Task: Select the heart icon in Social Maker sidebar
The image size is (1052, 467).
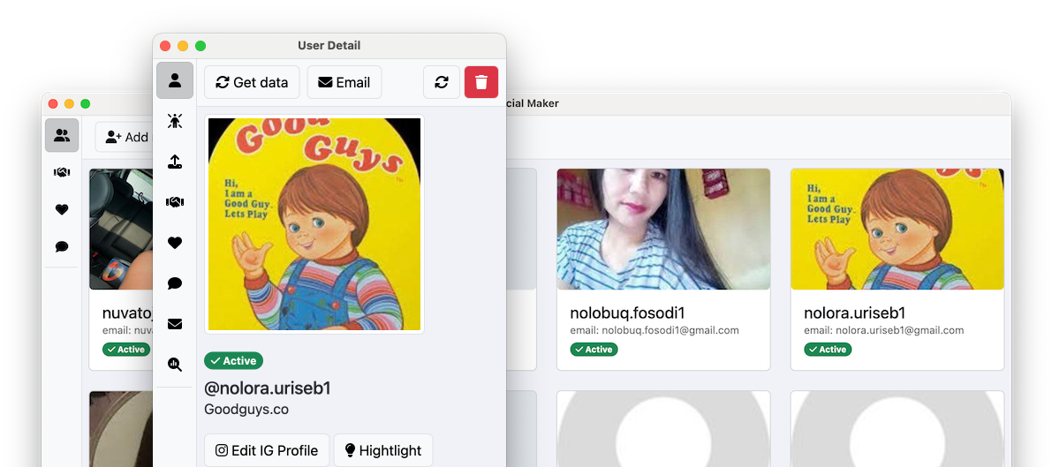Action: tap(62, 209)
